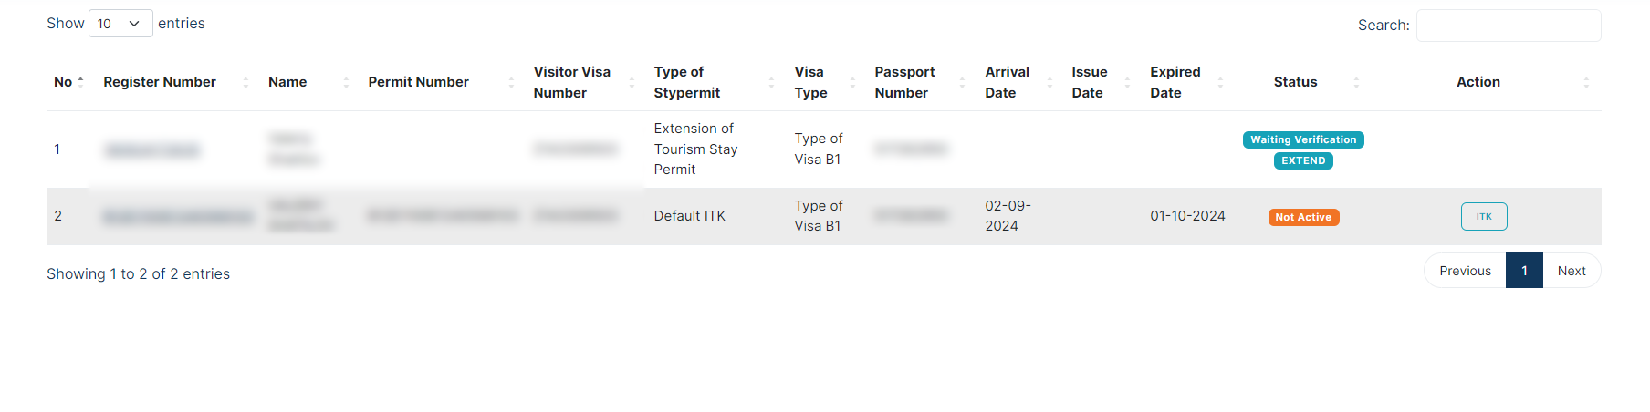Sort by Visa Type column
Image resolution: width=1650 pixels, height=412 pixels.
point(826,82)
